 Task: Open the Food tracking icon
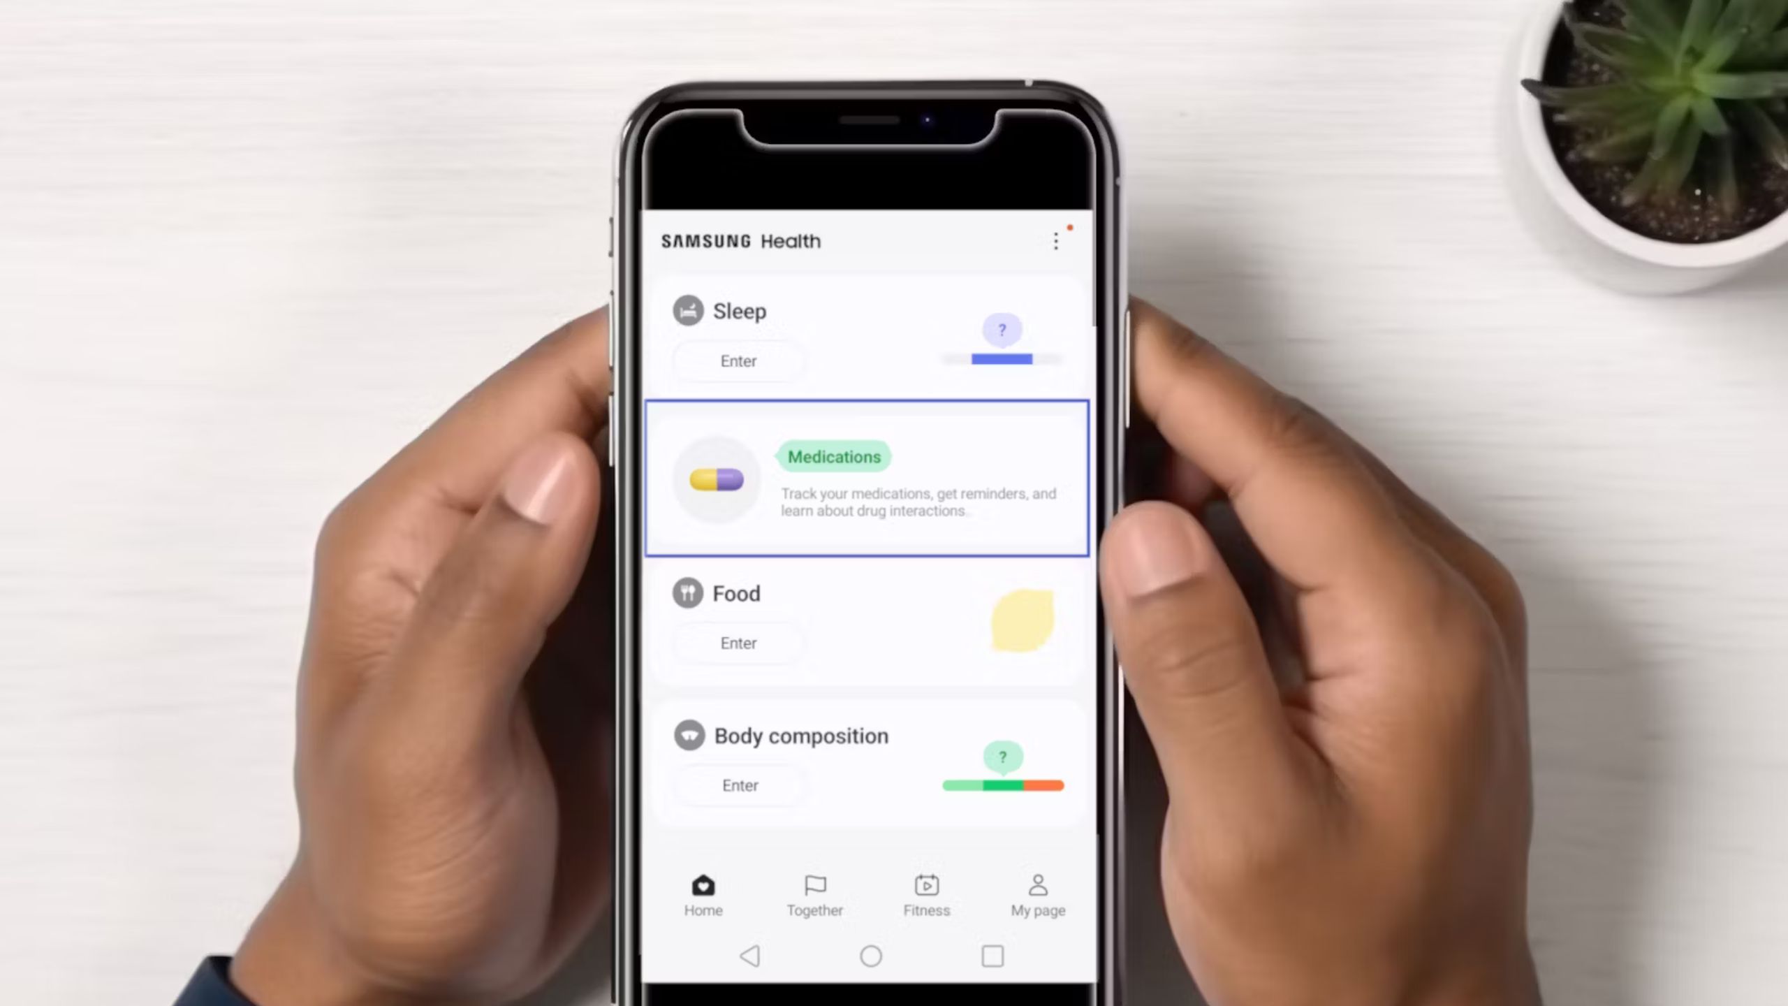click(688, 593)
